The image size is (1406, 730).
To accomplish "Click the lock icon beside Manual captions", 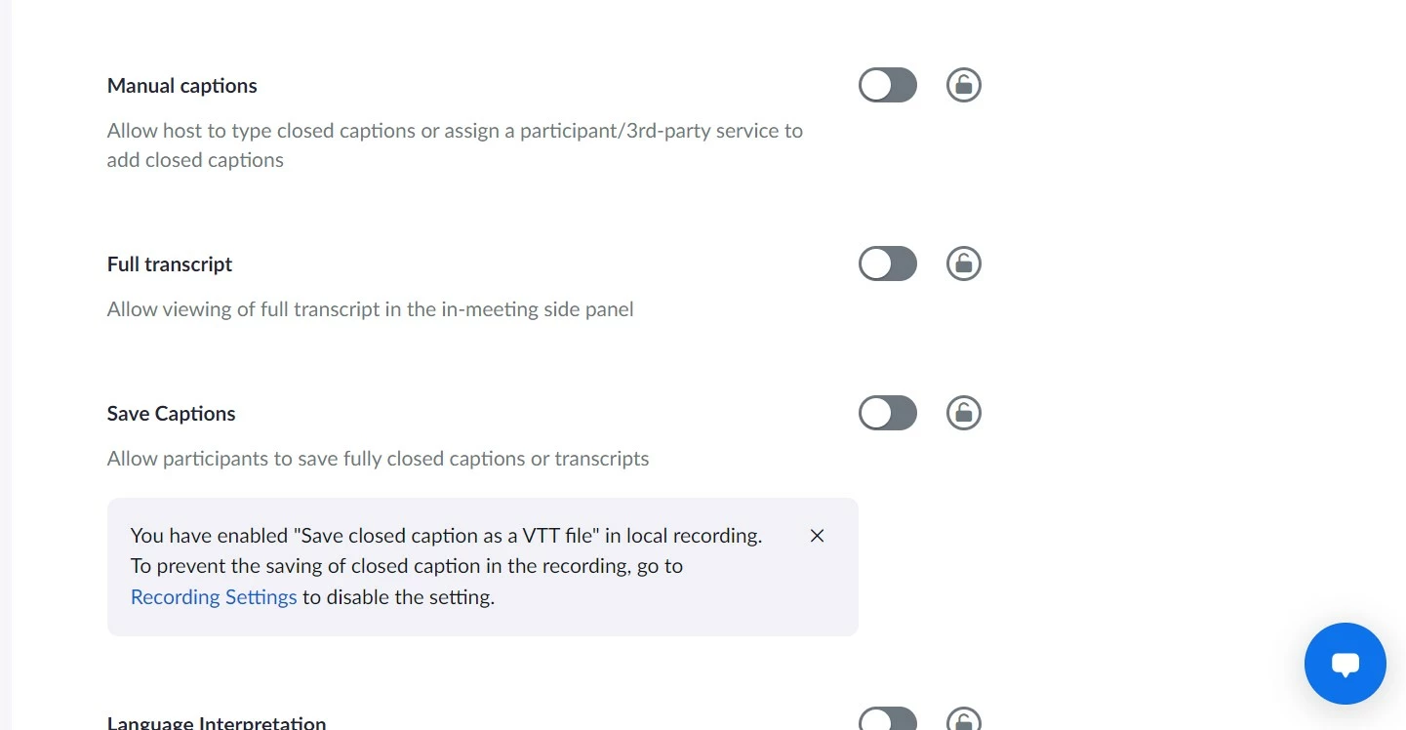I will pos(964,86).
